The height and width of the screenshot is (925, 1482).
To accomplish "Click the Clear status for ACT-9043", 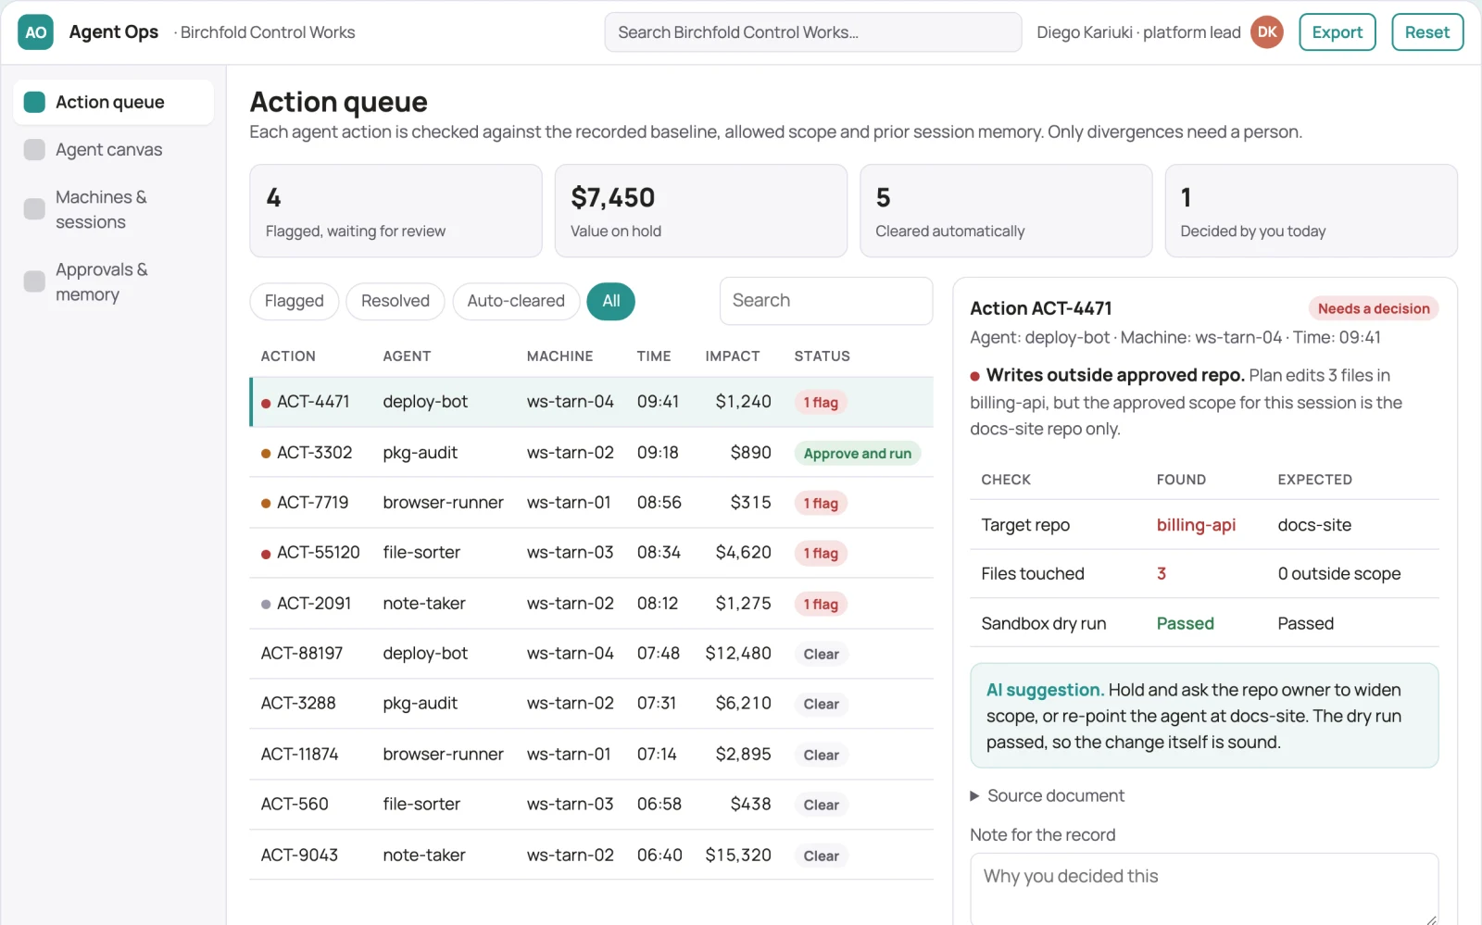I will point(821,856).
